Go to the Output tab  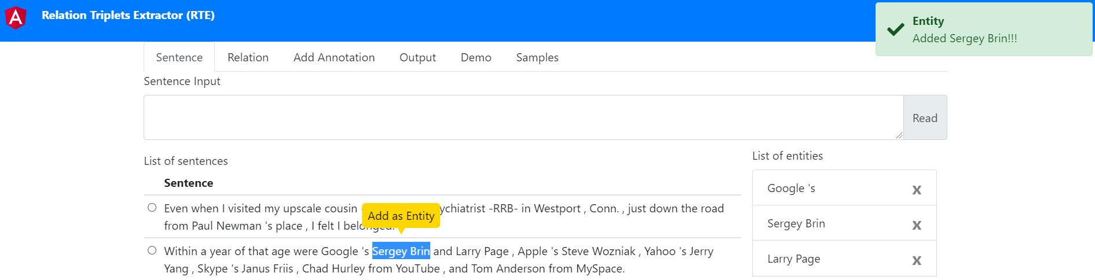(418, 57)
